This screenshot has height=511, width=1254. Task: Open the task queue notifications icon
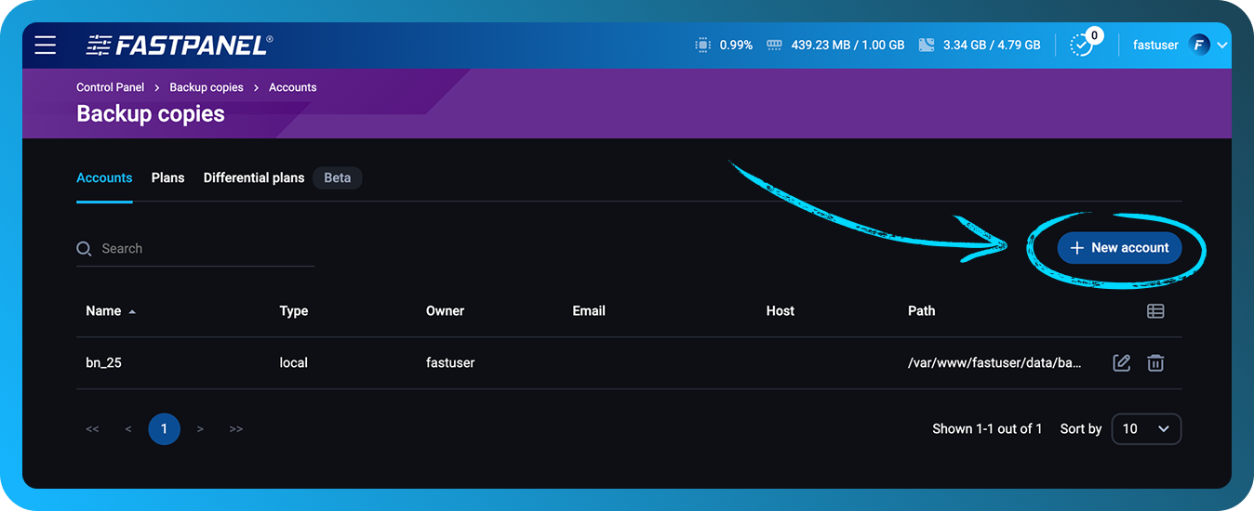coord(1082,45)
